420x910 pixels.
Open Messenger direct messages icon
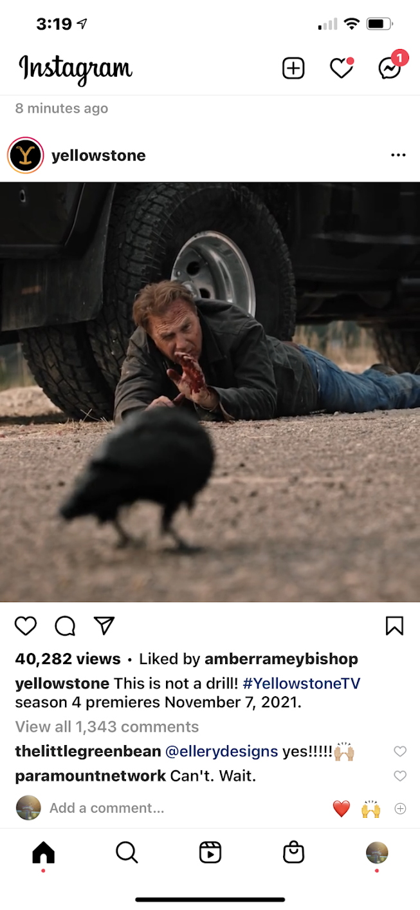[390, 67]
